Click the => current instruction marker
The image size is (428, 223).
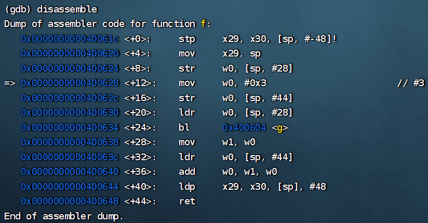tap(10, 83)
